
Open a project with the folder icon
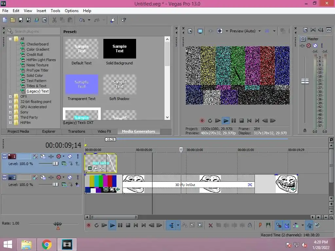tap(13, 20)
